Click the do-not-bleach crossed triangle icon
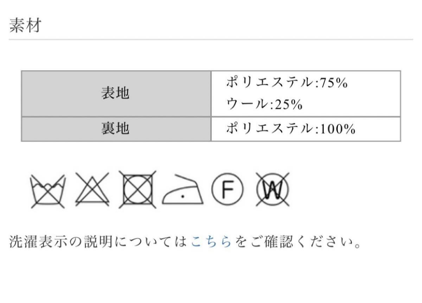422x303 pixels. pos(92,190)
